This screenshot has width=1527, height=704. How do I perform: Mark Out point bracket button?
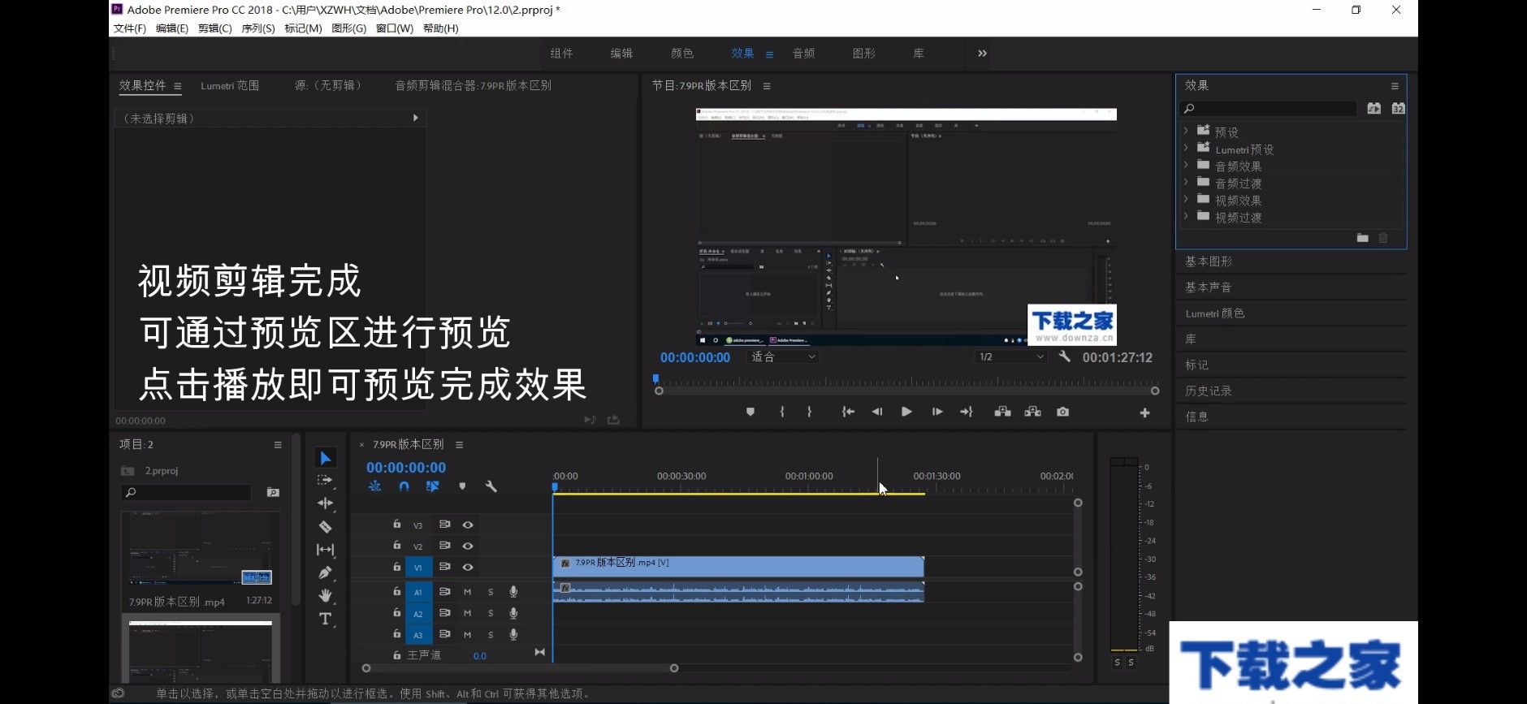809,412
